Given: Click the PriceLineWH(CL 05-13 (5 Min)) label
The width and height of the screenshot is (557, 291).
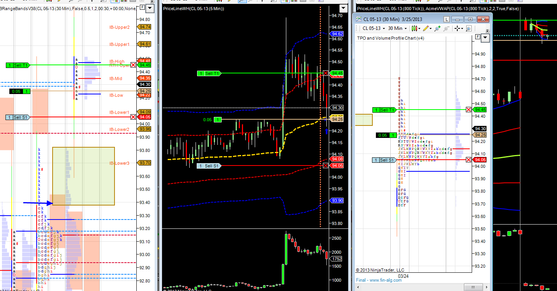Looking at the screenshot, I should (x=194, y=8).
